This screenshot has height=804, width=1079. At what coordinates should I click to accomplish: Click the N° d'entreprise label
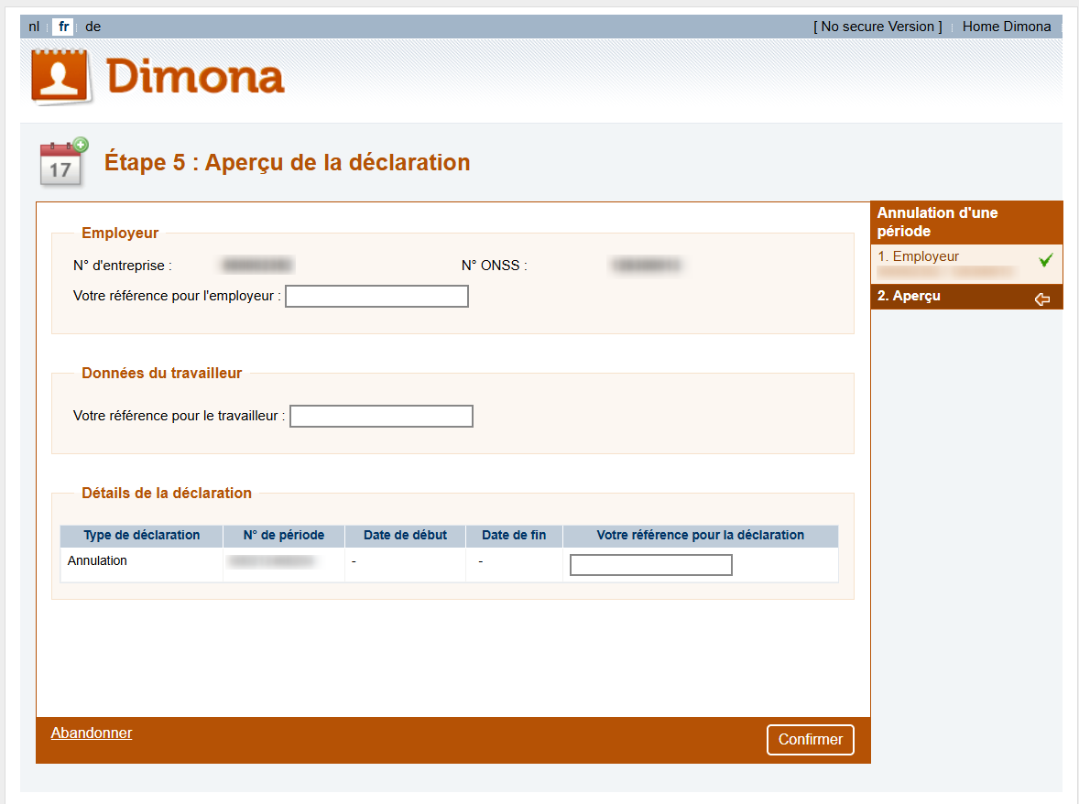tap(123, 266)
